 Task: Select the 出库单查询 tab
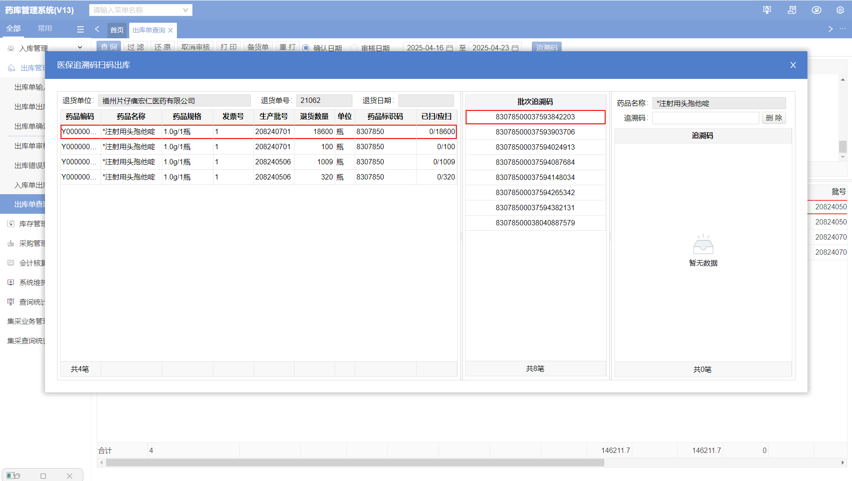click(149, 30)
